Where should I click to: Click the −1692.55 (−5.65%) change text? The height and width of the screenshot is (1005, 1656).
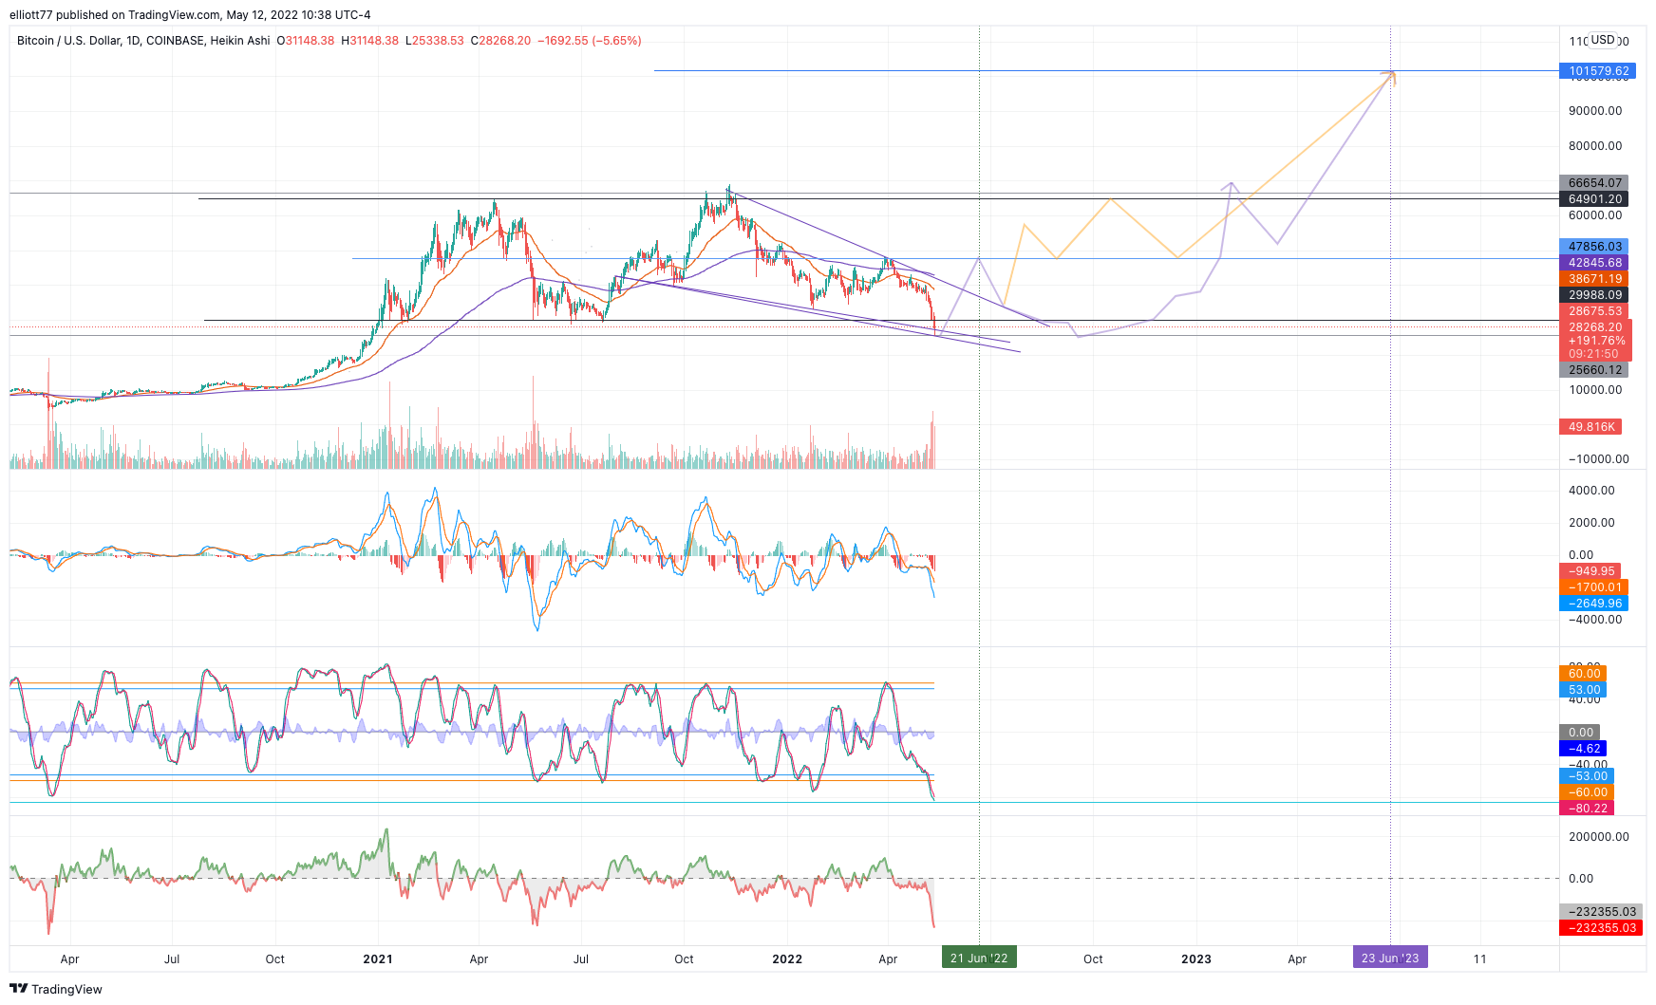click(590, 41)
